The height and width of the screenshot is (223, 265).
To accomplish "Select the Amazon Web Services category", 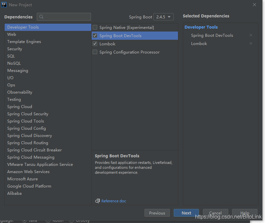I will pos(48,172).
